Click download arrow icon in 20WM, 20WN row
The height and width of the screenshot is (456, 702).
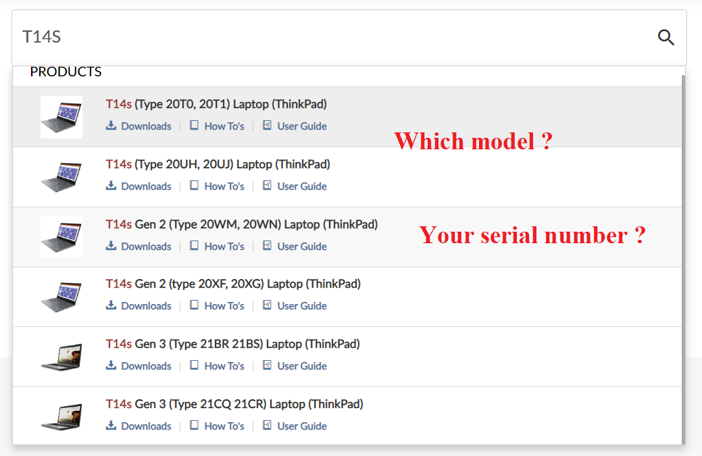111,245
